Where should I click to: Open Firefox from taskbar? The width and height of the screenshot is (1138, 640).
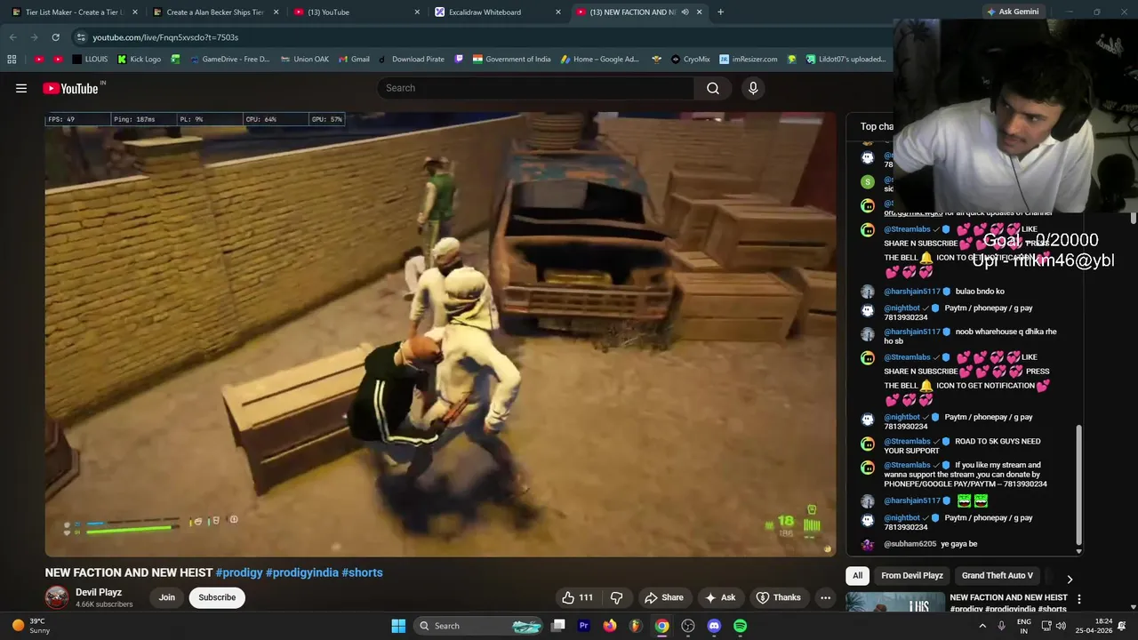pyautogui.click(x=610, y=626)
